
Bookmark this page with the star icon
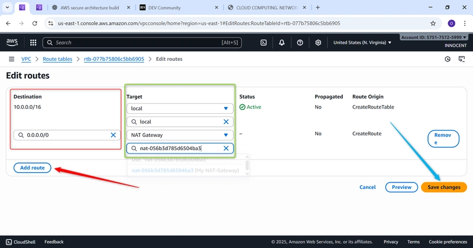tap(433, 23)
